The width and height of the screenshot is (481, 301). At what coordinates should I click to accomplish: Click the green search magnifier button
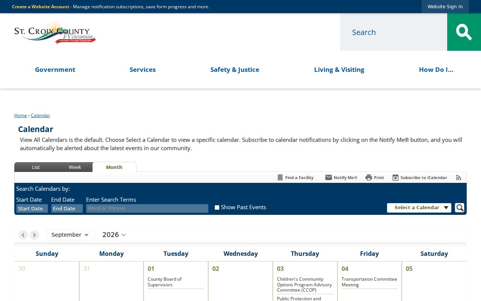click(x=464, y=32)
